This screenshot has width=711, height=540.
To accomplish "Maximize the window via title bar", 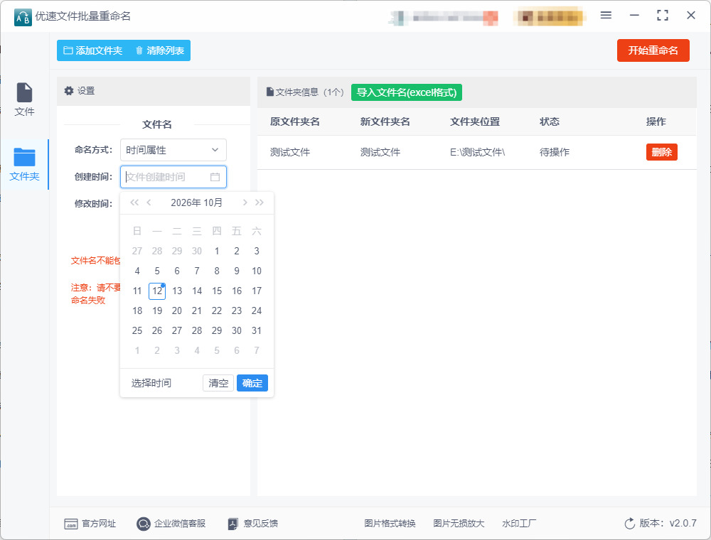I will pos(663,16).
